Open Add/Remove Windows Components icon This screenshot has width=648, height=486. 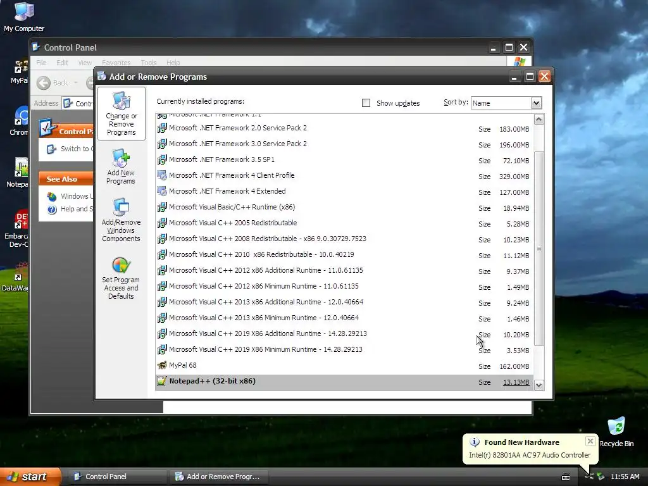(121, 220)
